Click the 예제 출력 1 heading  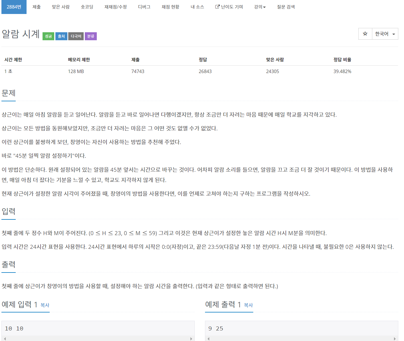click(x=223, y=304)
